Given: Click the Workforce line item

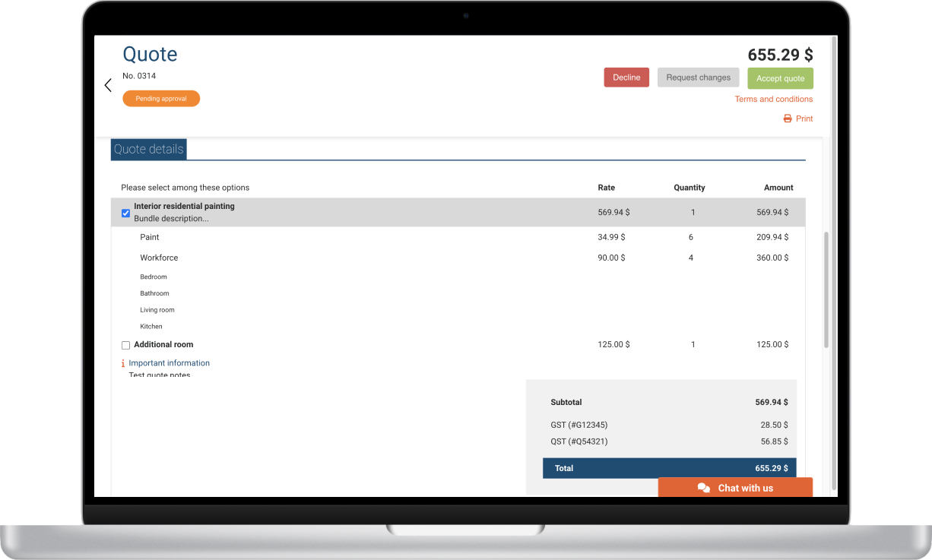Looking at the screenshot, I should [159, 258].
